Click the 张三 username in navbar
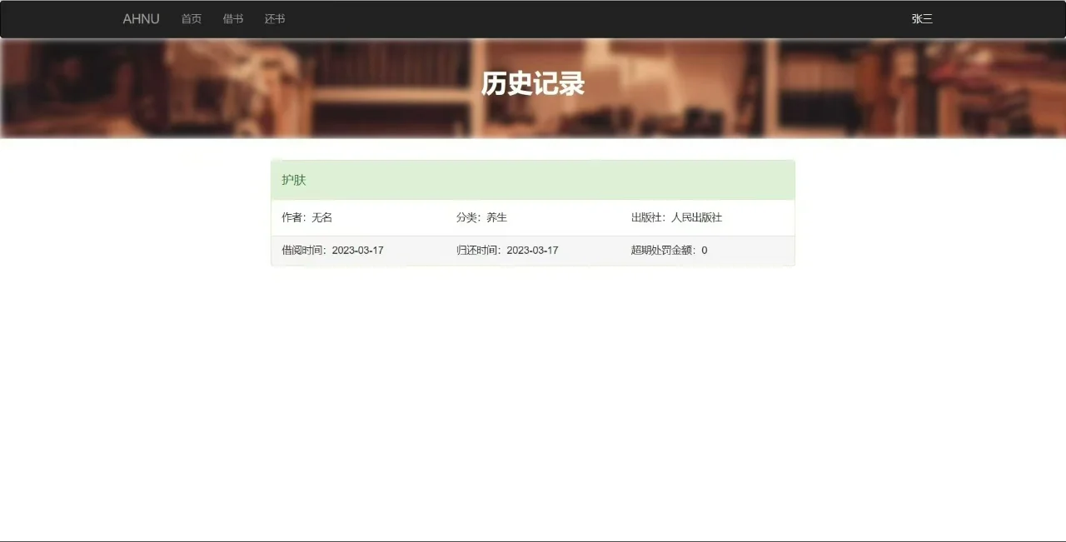Viewport: 1066px width, 542px height. point(921,18)
